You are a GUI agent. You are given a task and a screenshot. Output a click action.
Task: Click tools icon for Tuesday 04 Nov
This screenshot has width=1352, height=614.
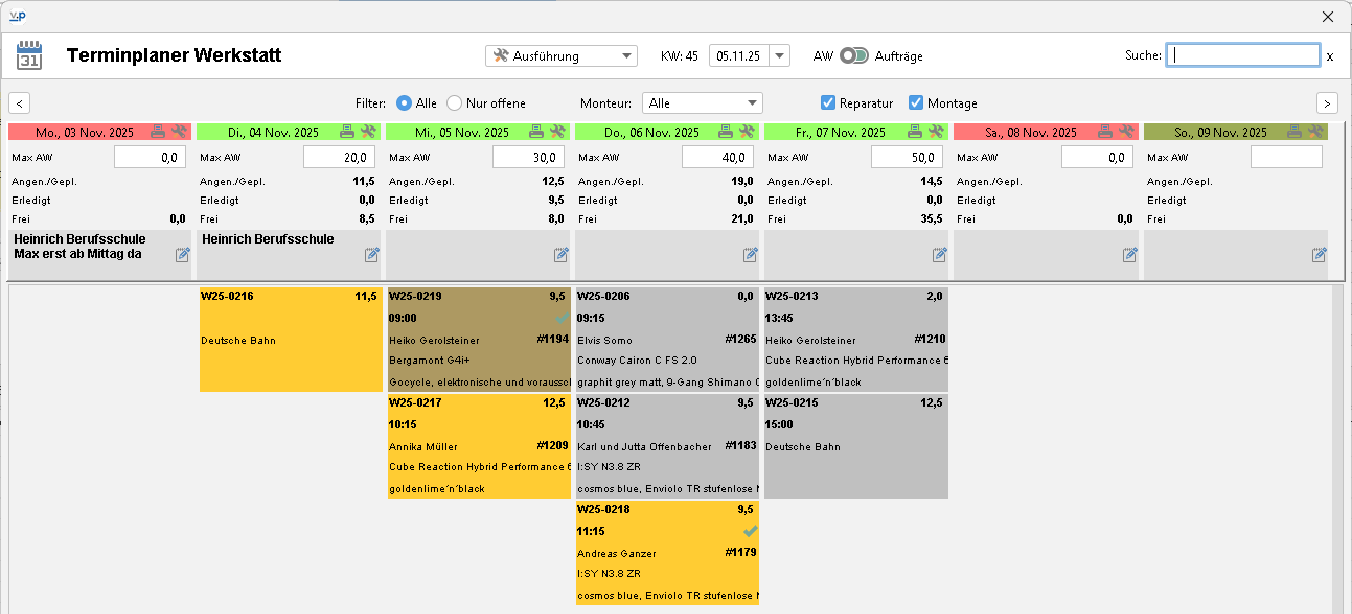[x=369, y=132]
